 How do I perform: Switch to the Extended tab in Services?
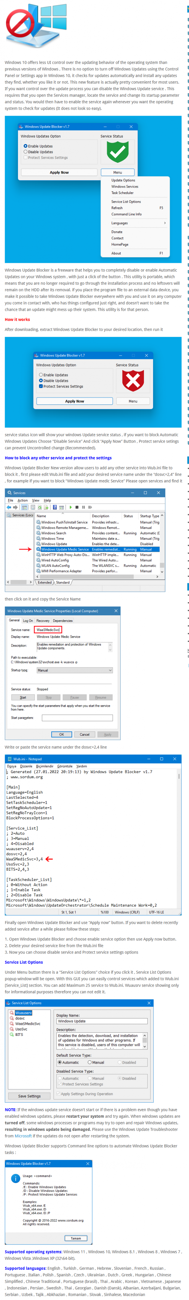click(45, 582)
